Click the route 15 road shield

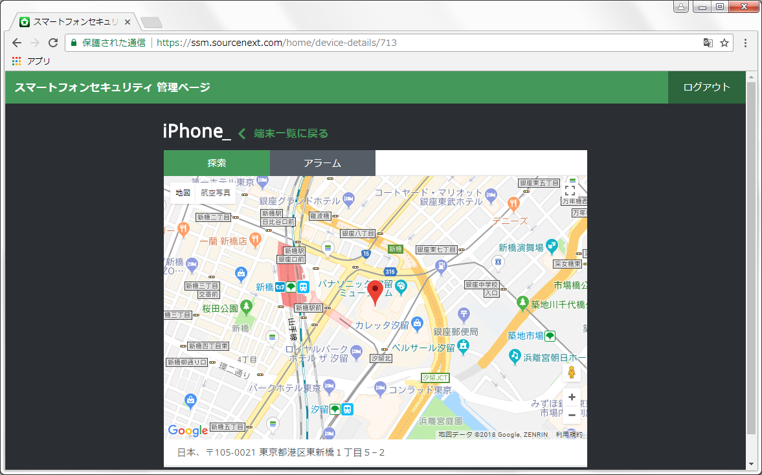click(366, 254)
